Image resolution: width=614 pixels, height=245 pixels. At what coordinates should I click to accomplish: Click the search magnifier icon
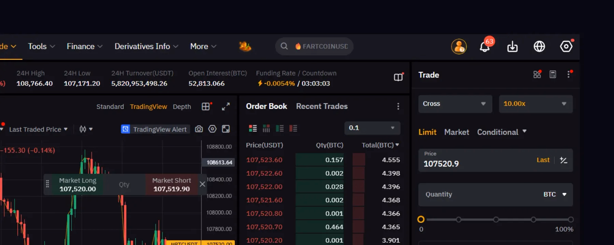click(x=284, y=46)
